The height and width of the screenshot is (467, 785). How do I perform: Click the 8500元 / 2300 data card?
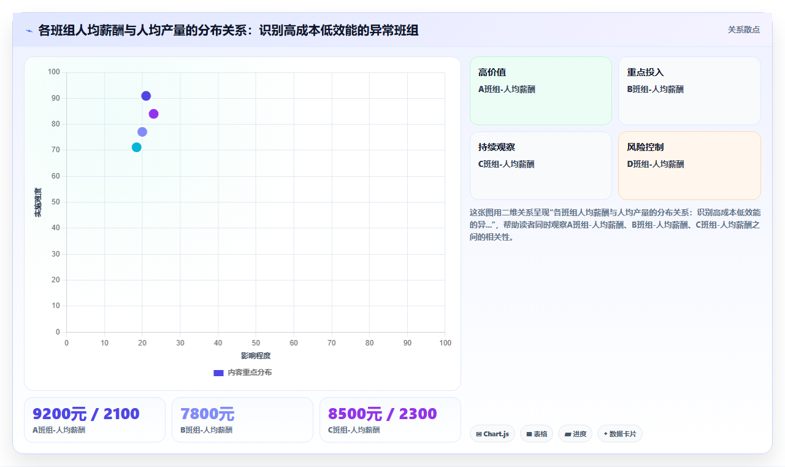(x=390, y=420)
